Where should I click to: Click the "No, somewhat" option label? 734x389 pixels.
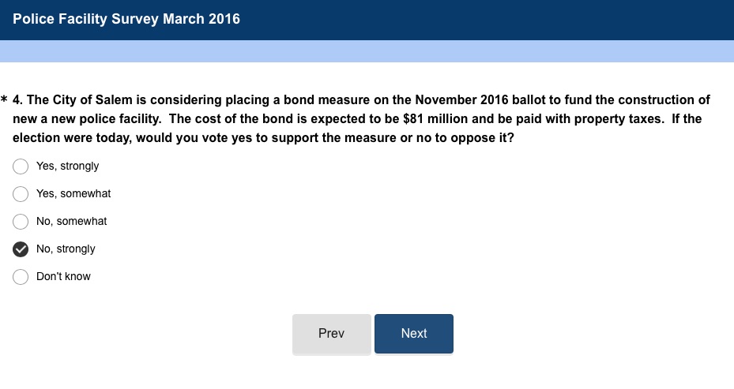click(x=71, y=222)
